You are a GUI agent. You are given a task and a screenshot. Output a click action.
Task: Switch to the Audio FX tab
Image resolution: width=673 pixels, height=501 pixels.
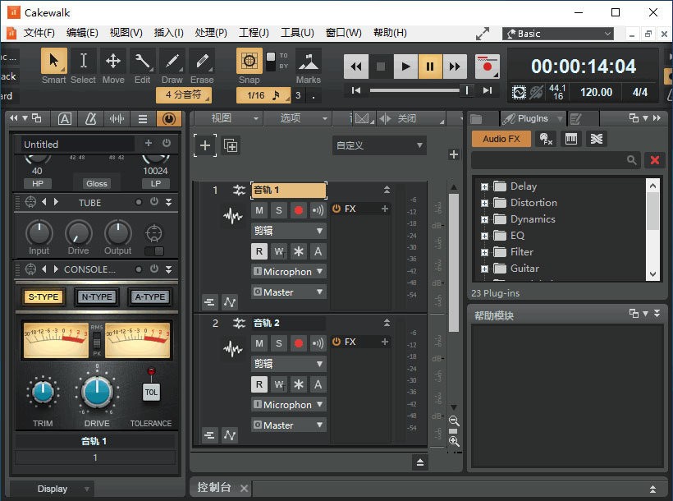click(501, 139)
